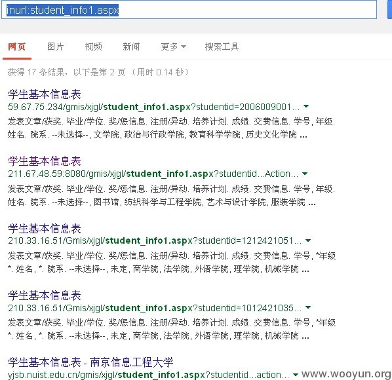Open the 新闻 tab

tap(131, 47)
